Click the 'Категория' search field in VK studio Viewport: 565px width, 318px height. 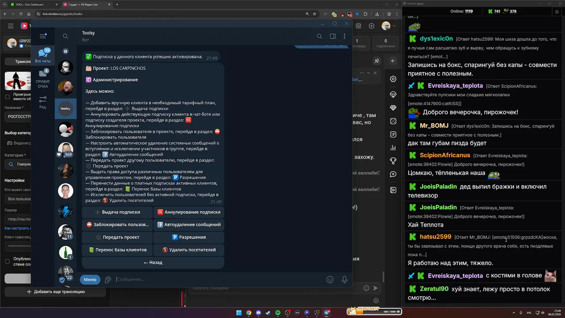tap(18, 164)
